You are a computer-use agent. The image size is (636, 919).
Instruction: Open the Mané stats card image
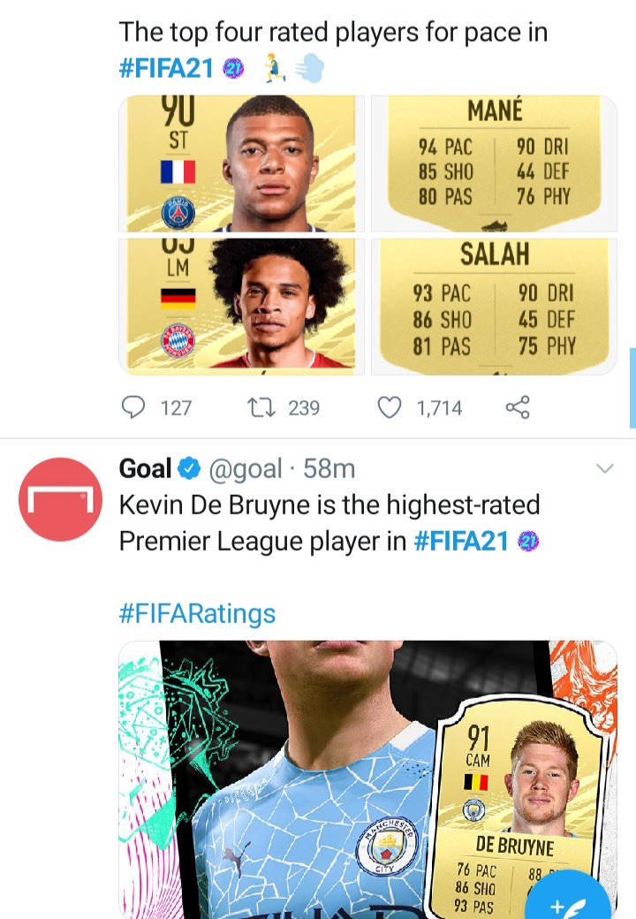click(493, 163)
